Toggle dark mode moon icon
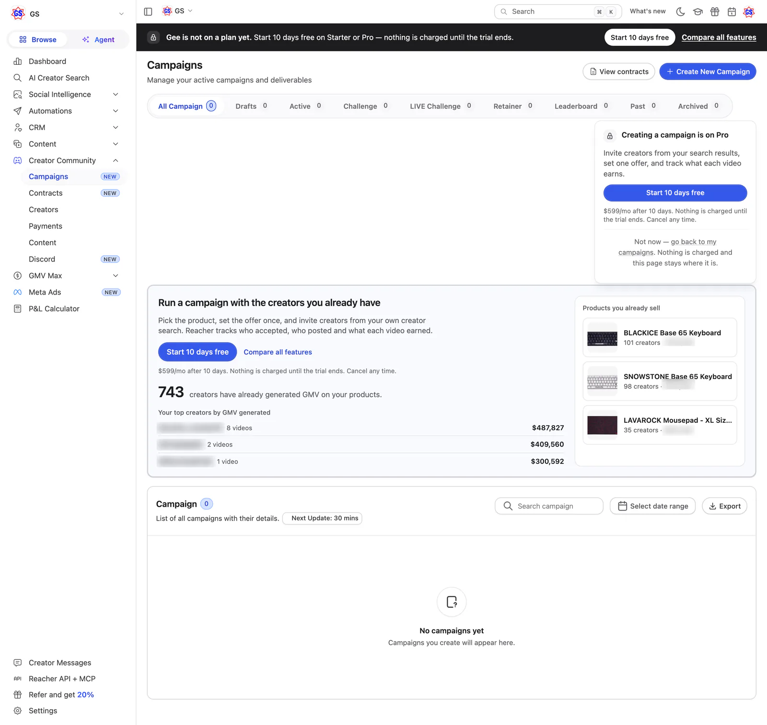This screenshot has height=725, width=767. (680, 12)
